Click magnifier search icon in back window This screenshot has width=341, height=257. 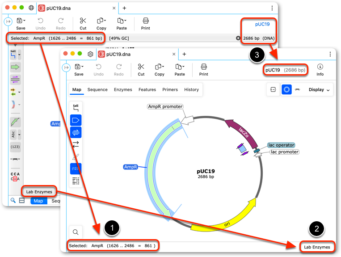point(13,200)
